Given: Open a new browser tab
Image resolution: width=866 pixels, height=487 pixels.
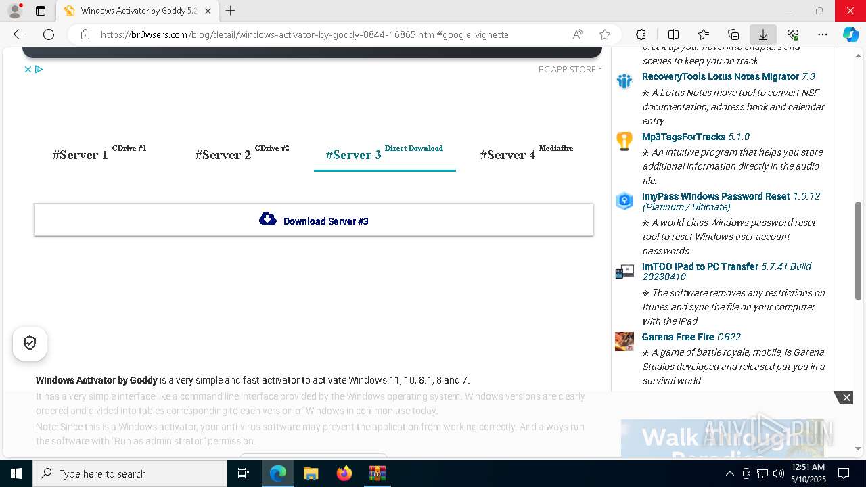Looking at the screenshot, I should click(231, 11).
